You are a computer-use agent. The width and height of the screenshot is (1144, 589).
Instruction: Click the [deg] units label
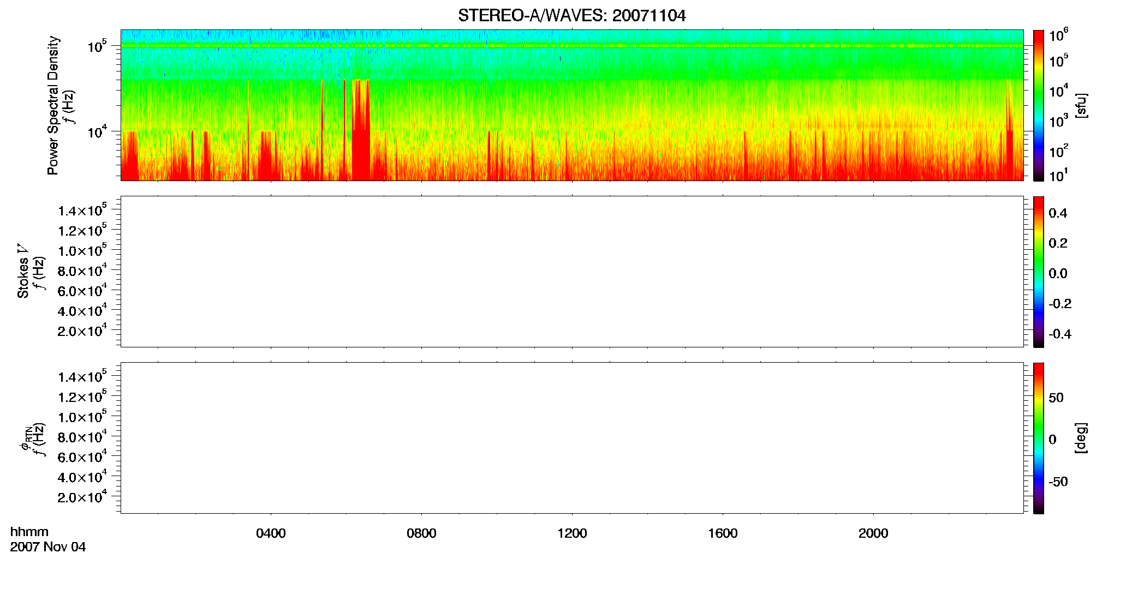[1081, 438]
